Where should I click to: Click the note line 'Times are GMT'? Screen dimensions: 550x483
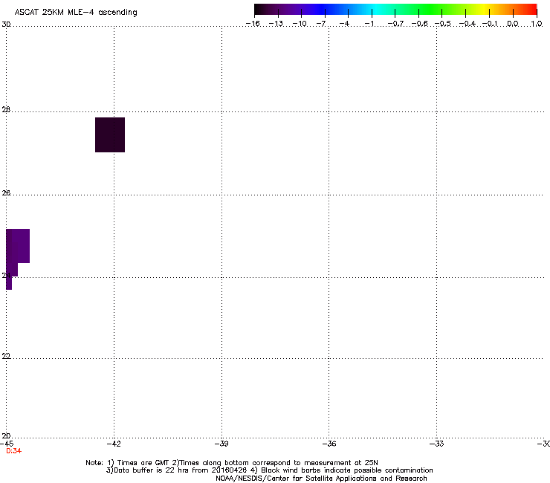coord(232,463)
